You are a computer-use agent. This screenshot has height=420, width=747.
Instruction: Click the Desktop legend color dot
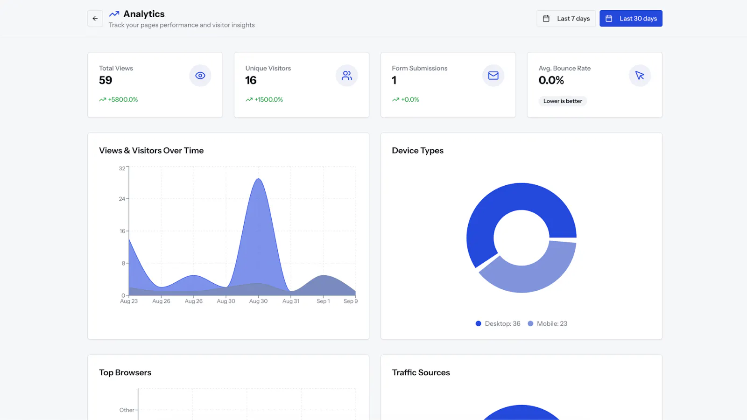click(x=479, y=323)
